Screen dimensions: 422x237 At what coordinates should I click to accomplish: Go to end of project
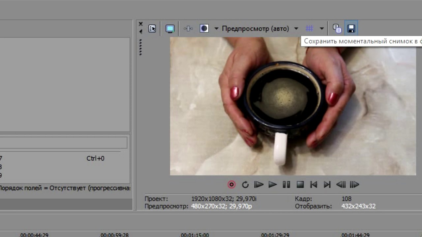click(327, 185)
